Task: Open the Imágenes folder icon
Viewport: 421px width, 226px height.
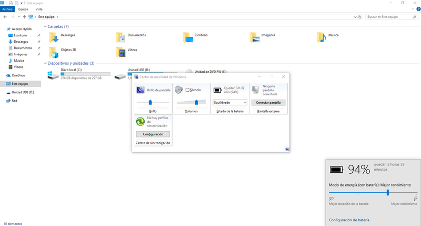Action: 255,37
